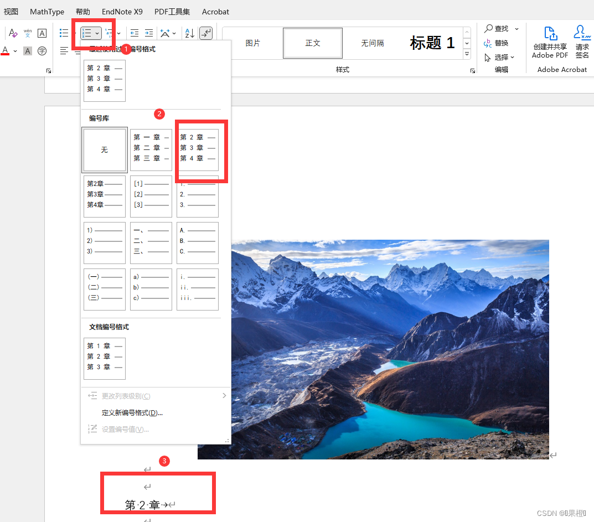Open the multilevel list dropdown arrow
The image size is (594, 522).
tap(119, 34)
